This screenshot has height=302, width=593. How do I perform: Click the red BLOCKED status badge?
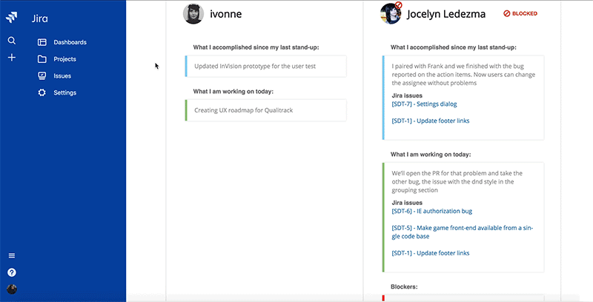pyautogui.click(x=520, y=13)
